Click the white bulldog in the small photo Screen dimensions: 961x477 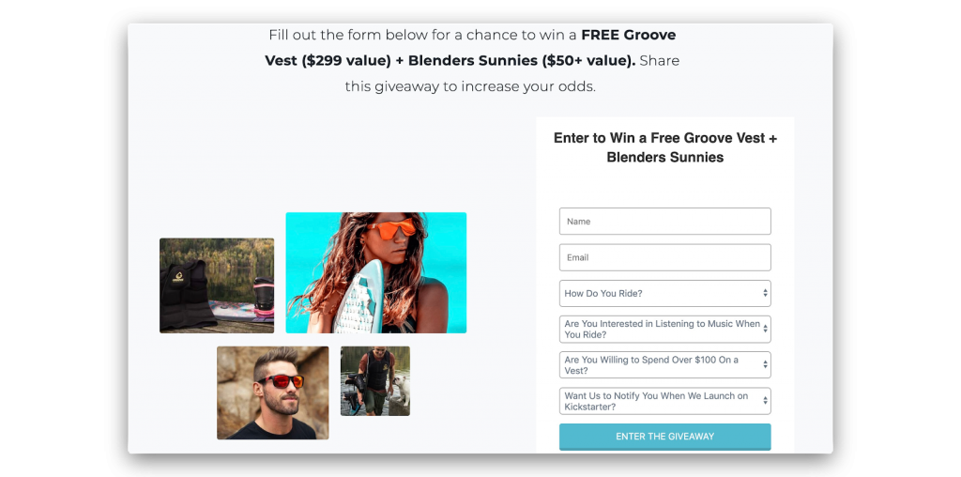click(x=398, y=392)
